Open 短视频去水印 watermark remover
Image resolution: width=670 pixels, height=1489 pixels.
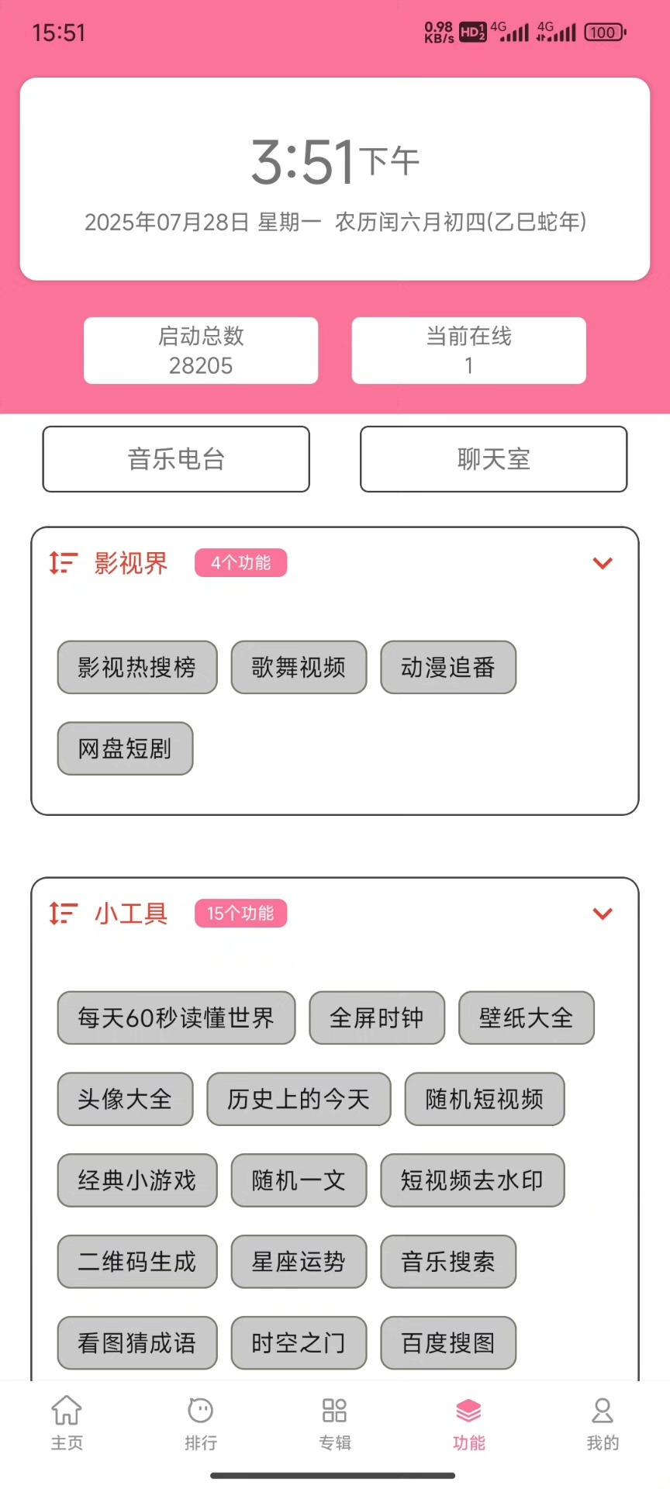(472, 1180)
